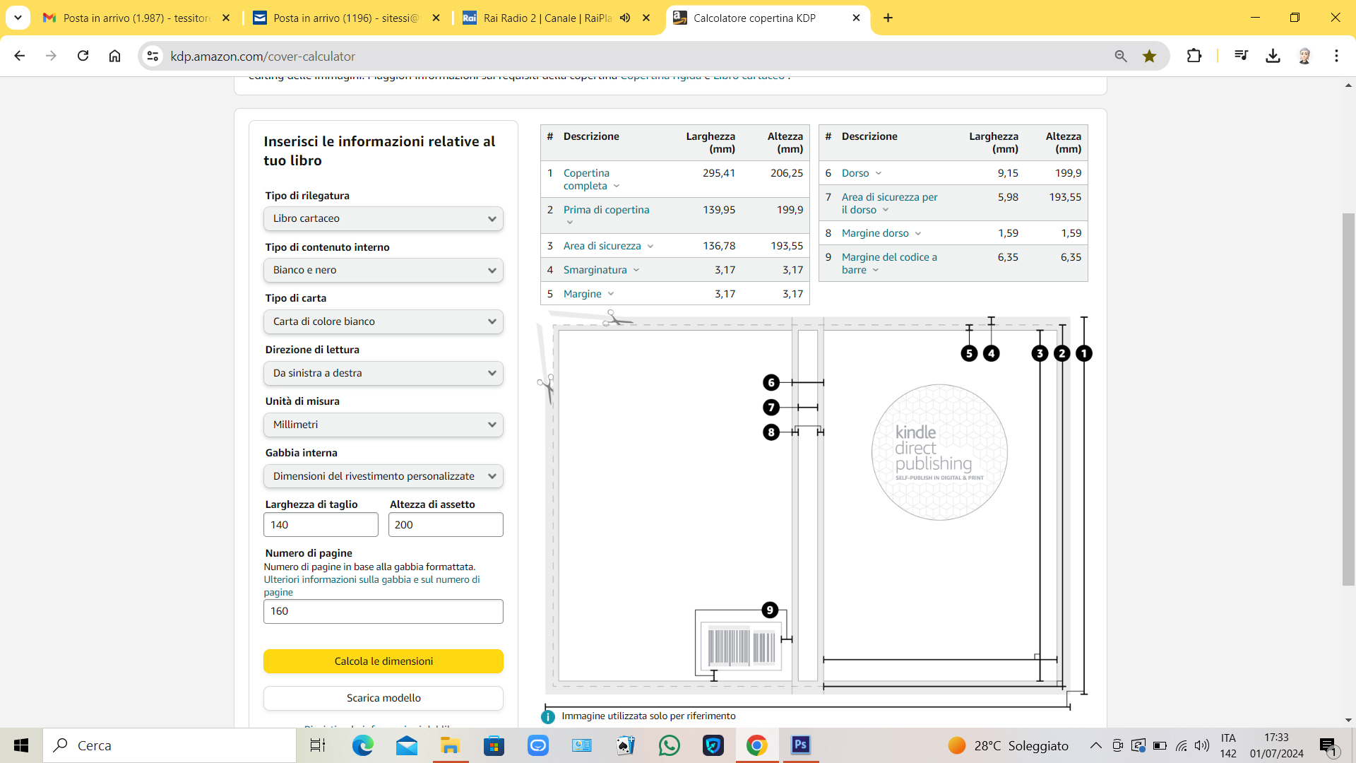
Task: Open the Unità di misura dropdown
Action: click(383, 425)
